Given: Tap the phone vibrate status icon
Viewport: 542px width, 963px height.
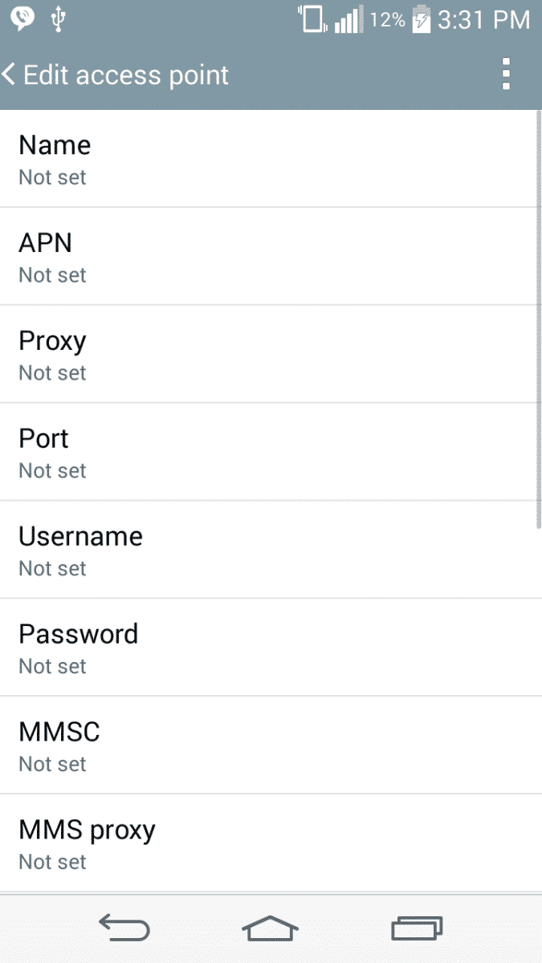Looking at the screenshot, I should (x=312, y=19).
